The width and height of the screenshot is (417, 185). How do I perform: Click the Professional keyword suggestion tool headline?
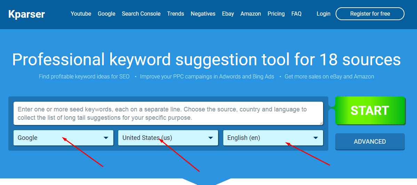[x=206, y=59]
